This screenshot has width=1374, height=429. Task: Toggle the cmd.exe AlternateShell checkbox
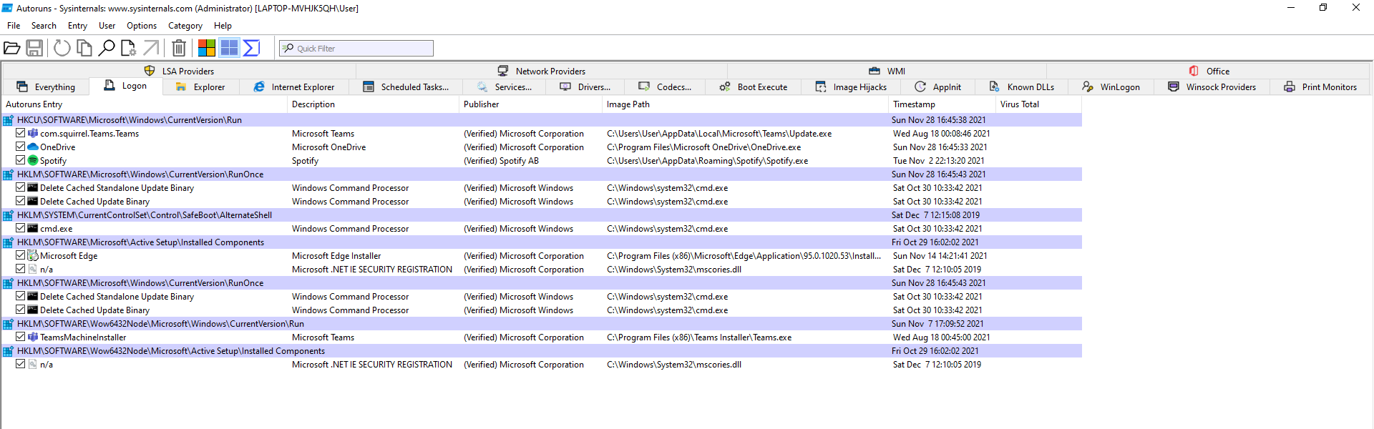point(21,228)
